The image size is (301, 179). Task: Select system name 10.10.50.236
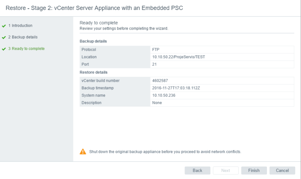pos(164,95)
